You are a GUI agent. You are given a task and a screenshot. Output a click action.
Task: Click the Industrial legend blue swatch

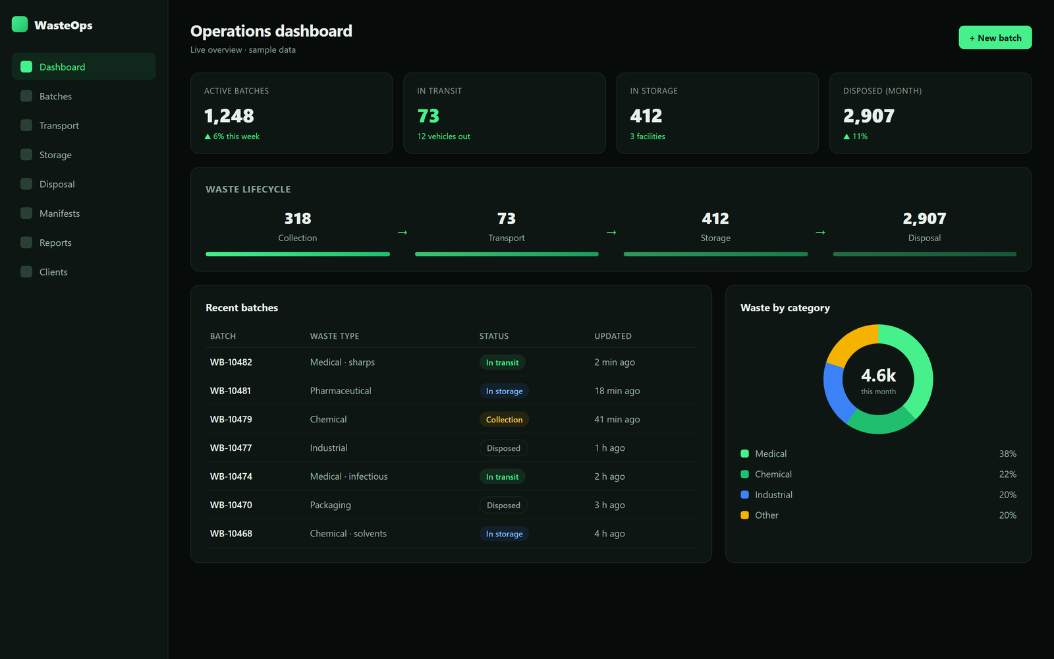coord(744,494)
